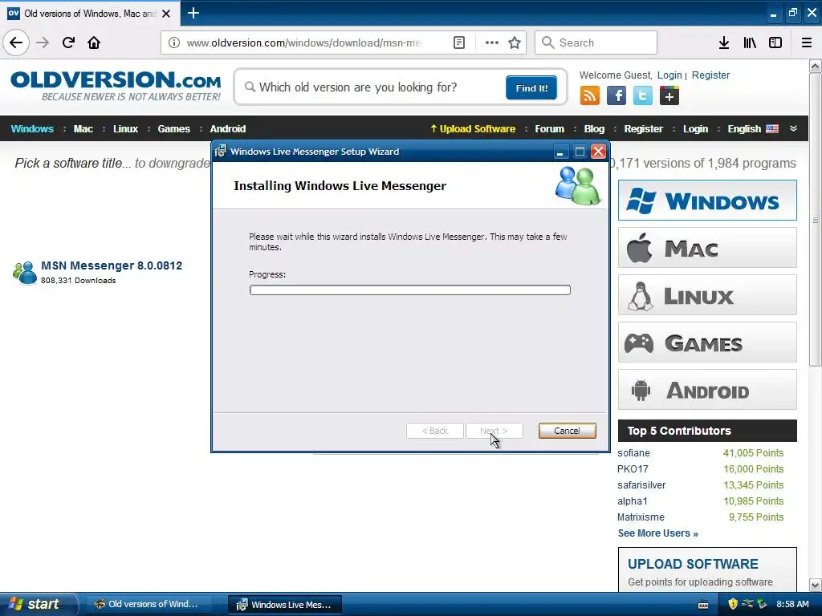Open the Firefox downloads arrow icon
The width and height of the screenshot is (822, 616).
724,43
